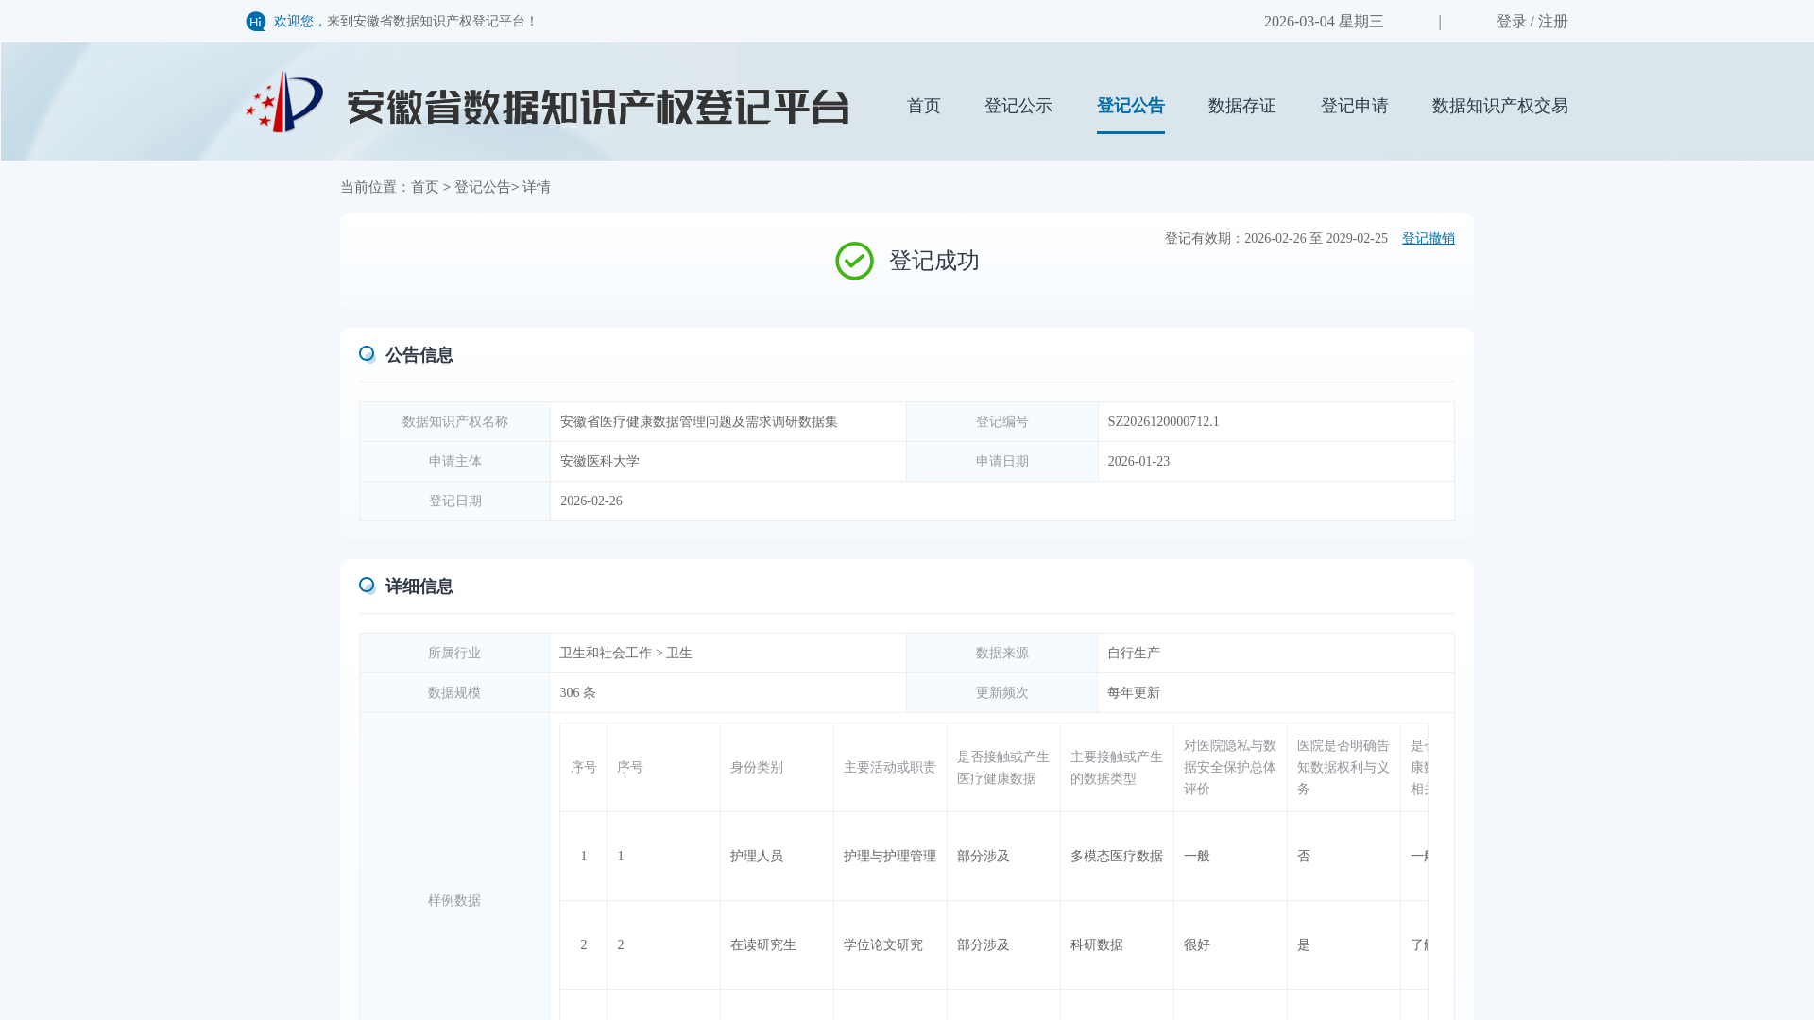Click the Hi greeting icon
This screenshot has height=1020, width=1814.
coord(256,22)
